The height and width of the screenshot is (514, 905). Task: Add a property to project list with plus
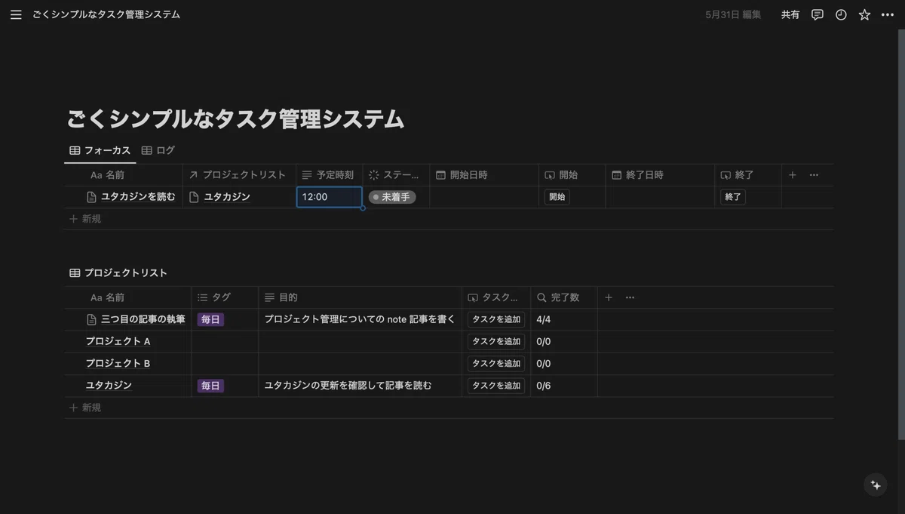click(x=609, y=297)
